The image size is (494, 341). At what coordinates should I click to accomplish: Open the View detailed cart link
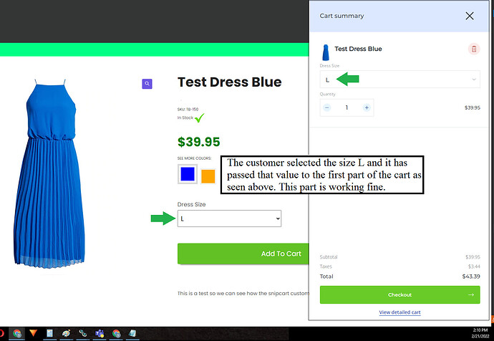pos(399,312)
